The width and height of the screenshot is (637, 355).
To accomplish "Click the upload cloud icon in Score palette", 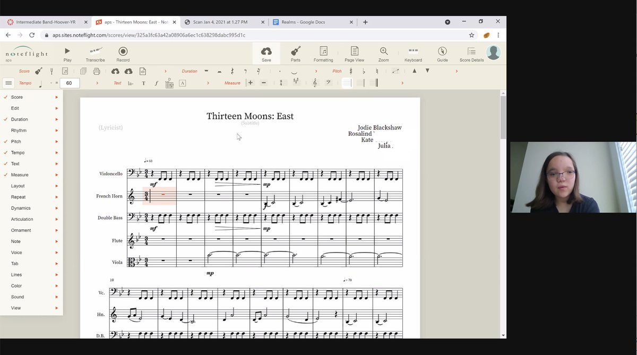I will (x=115, y=71).
